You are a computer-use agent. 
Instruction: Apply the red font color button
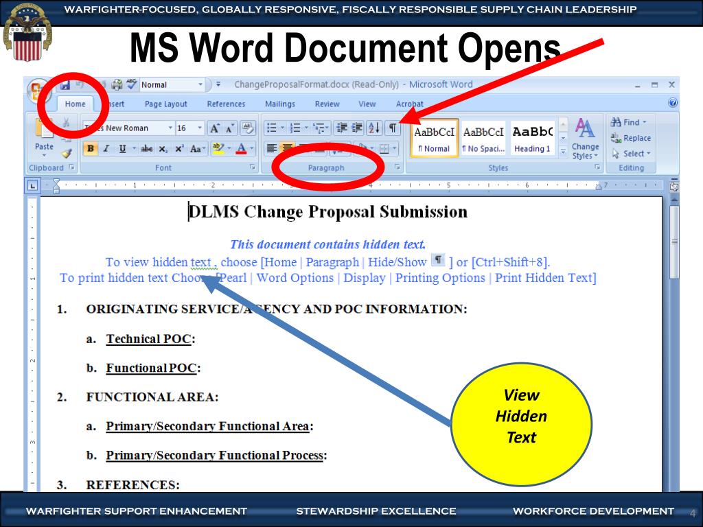coord(241,148)
